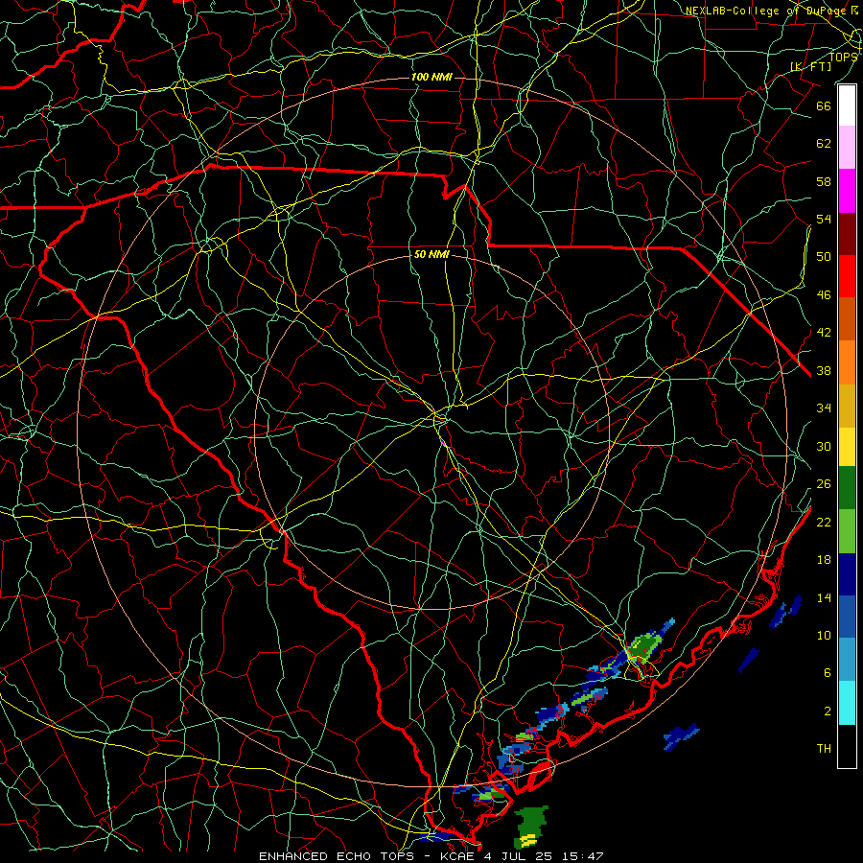Click the dark red 54 kft swatch

[x=847, y=233]
